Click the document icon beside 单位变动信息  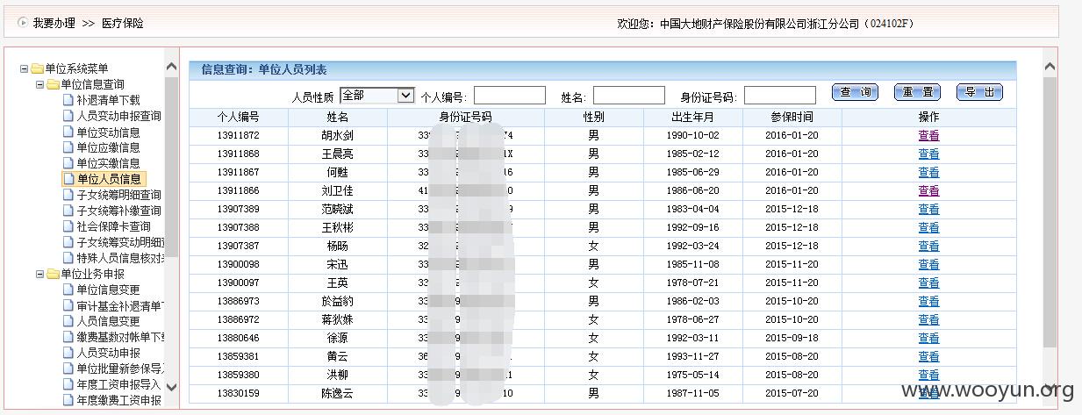click(68, 132)
